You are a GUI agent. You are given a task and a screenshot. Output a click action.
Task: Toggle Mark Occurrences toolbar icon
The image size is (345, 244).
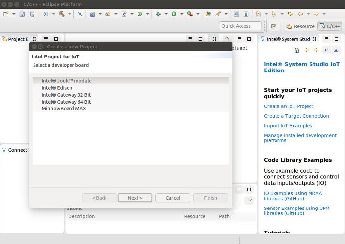click(236, 14)
